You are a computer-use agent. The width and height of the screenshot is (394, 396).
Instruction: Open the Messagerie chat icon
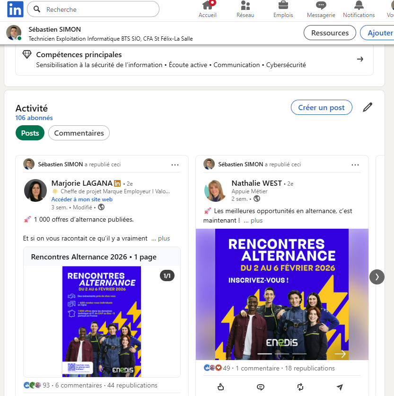pyautogui.click(x=321, y=6)
